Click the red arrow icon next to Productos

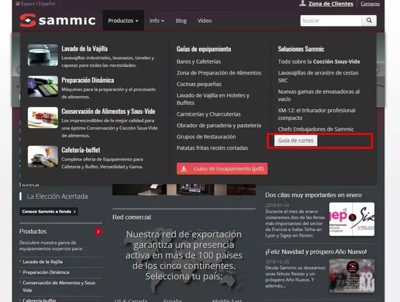(x=98, y=231)
